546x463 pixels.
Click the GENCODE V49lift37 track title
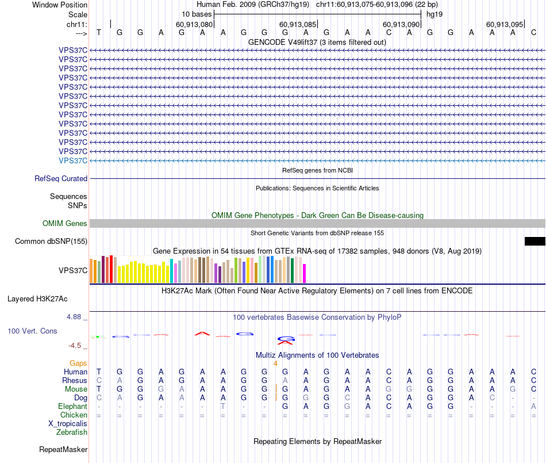(x=317, y=42)
